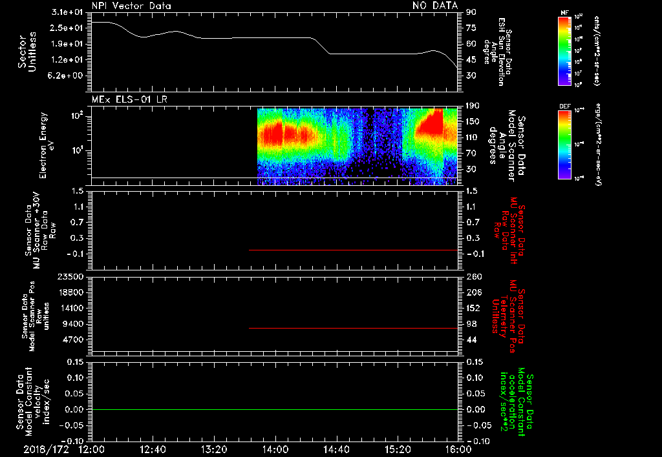Click the green constant velocity line
The image size is (662, 457).
274,409
